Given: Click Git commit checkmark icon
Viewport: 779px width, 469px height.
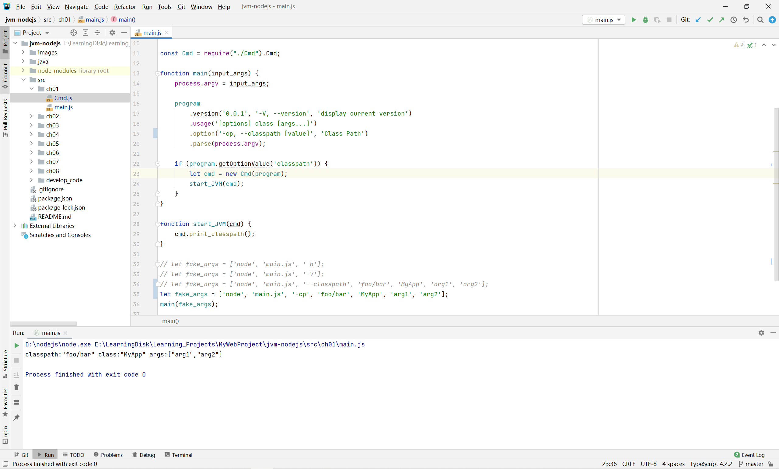Looking at the screenshot, I should (710, 19).
